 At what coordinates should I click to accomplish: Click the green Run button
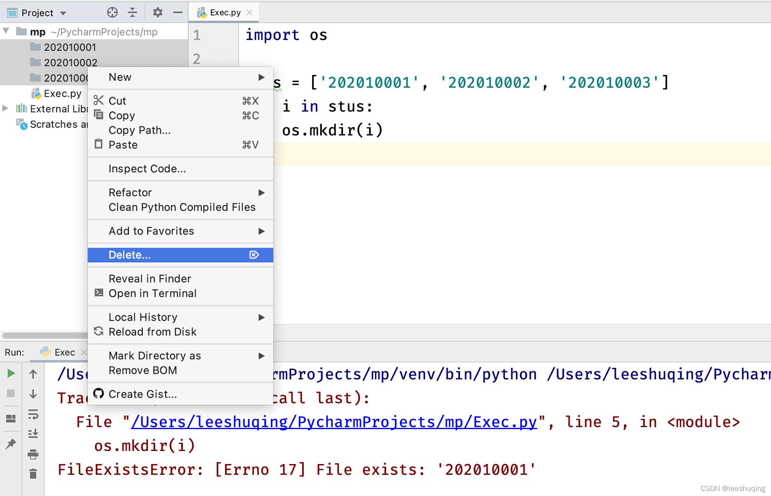pos(11,373)
